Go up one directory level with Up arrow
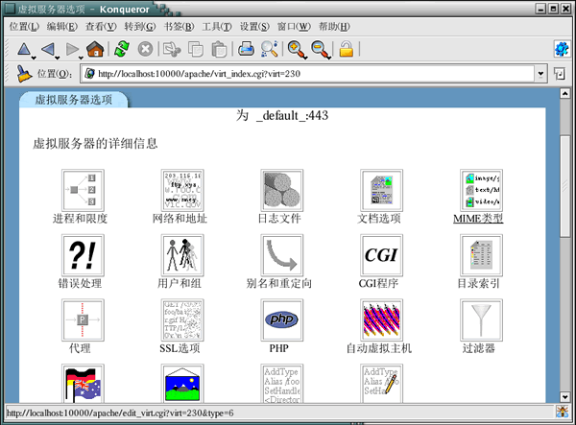 coord(24,49)
